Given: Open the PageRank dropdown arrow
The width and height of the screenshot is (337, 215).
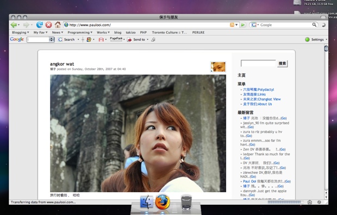Looking at the screenshot, I should [x=124, y=40].
